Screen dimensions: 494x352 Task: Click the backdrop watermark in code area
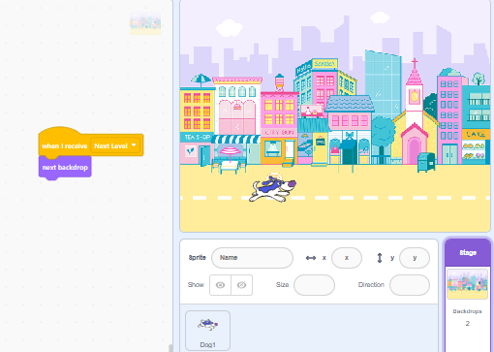pos(145,23)
